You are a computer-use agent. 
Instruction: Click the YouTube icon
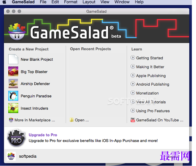pyautogui.click(x=133, y=120)
